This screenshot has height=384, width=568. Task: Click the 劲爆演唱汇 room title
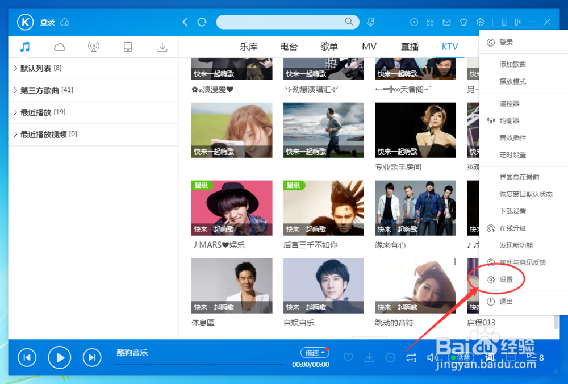click(x=311, y=89)
